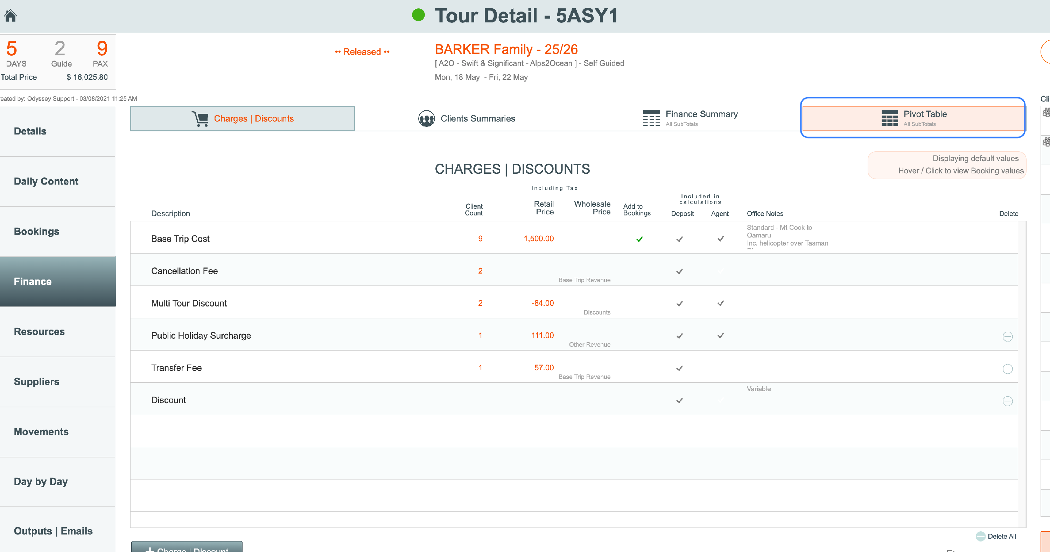Open the Bookings sidebar section

pyautogui.click(x=37, y=231)
